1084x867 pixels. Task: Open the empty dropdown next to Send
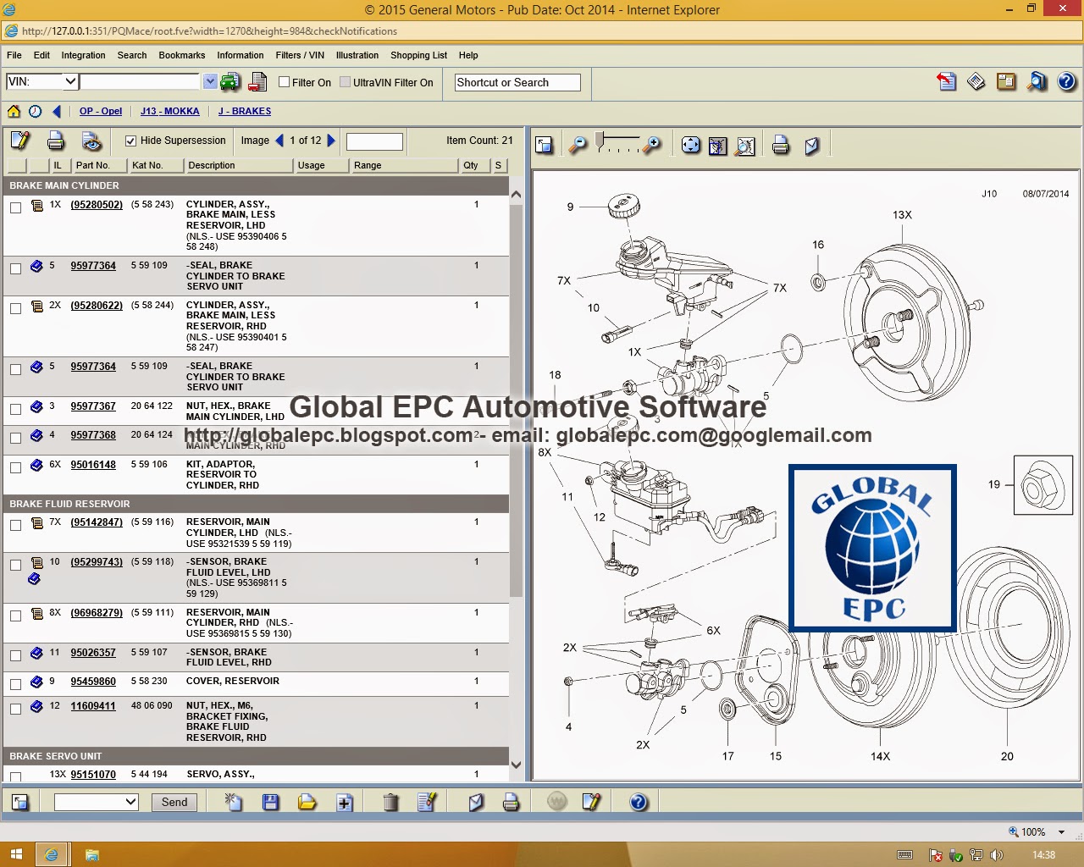pos(130,802)
